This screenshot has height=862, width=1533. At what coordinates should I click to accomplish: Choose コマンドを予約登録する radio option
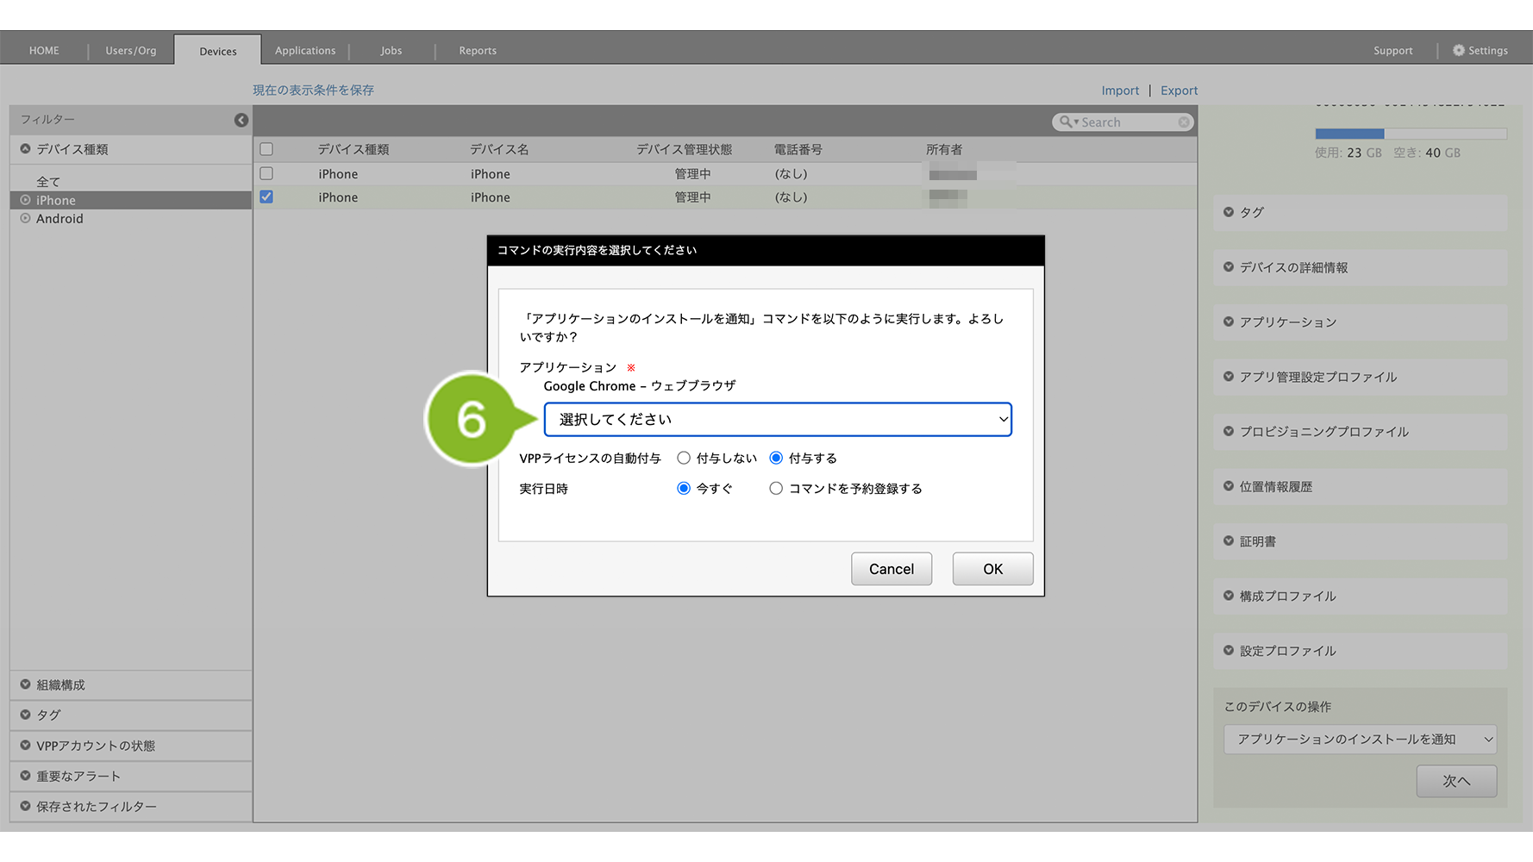coord(776,489)
